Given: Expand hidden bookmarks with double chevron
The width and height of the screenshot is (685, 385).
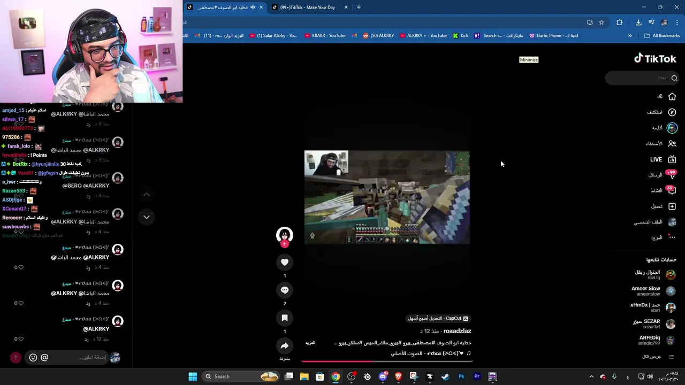Looking at the screenshot, I should 630,36.
